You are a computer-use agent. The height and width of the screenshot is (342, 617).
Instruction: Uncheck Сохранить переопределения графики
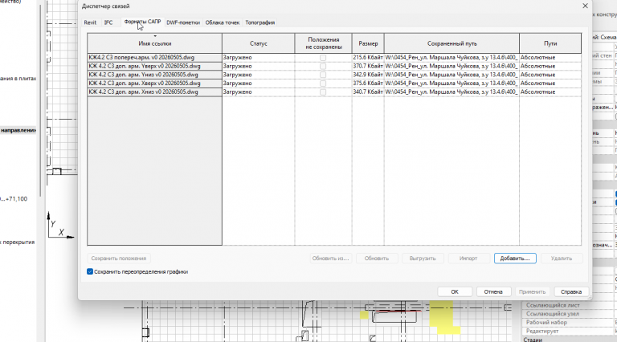click(90, 271)
